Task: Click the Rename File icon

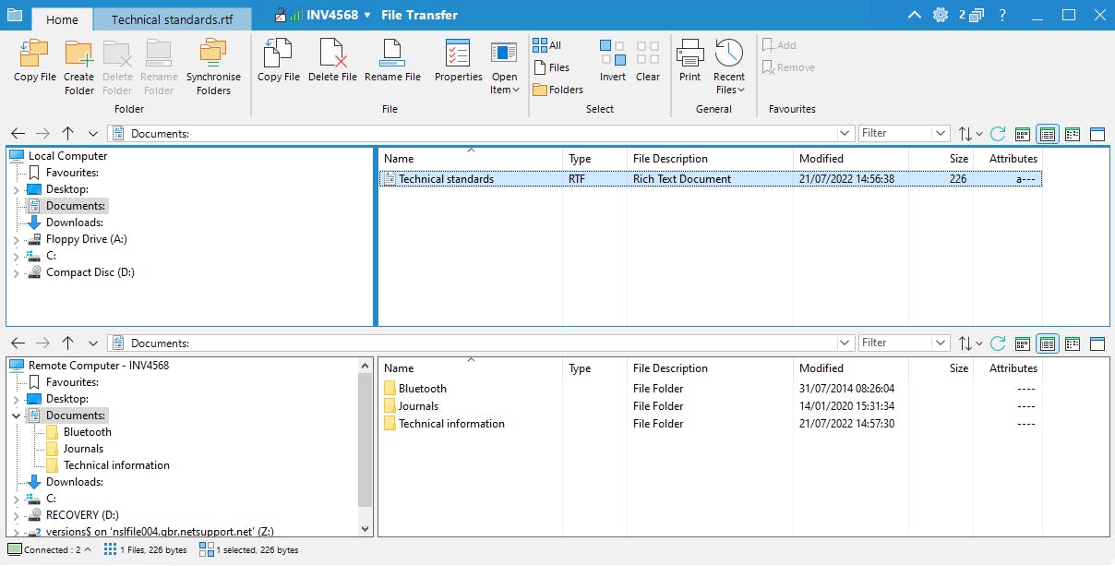Action: (392, 53)
